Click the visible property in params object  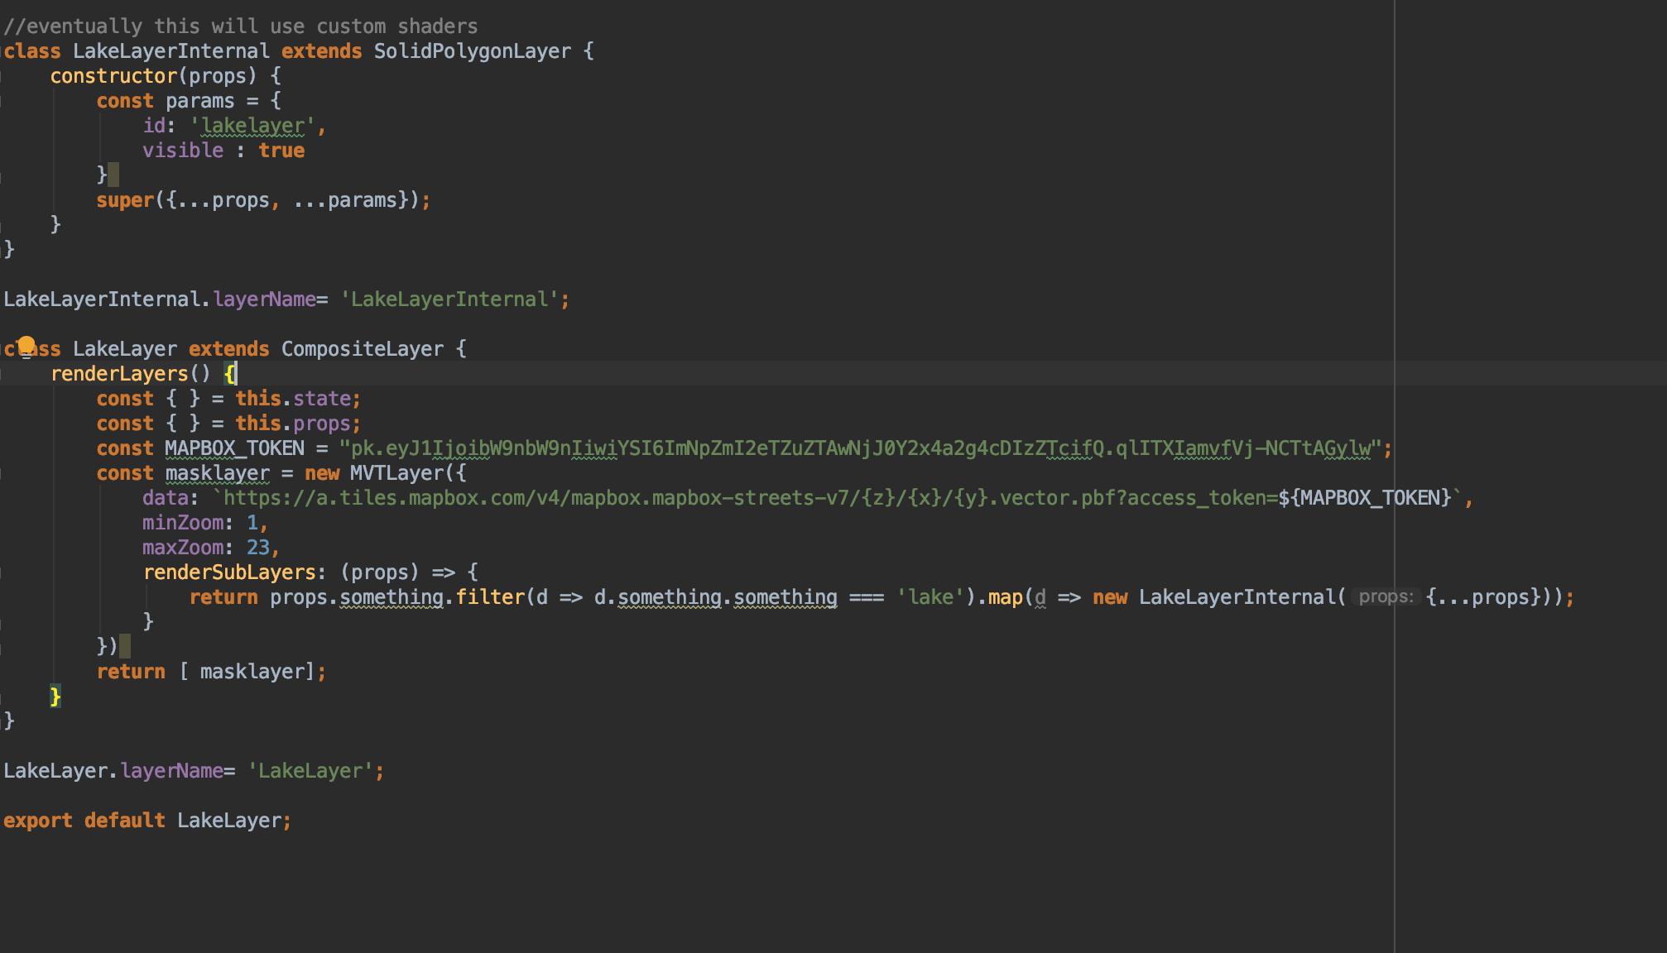pyautogui.click(x=183, y=150)
